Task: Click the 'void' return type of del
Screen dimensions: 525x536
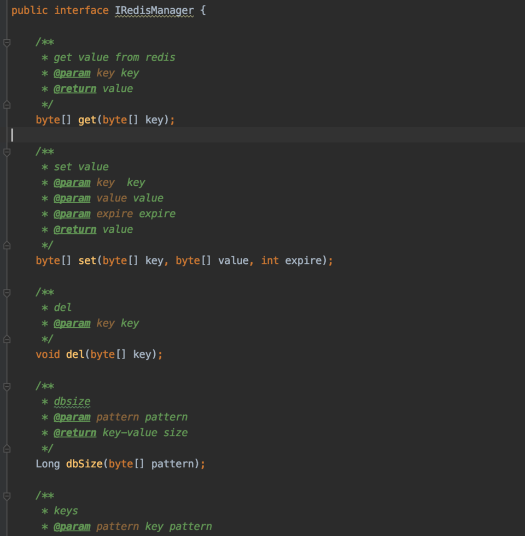Action: click(x=48, y=355)
